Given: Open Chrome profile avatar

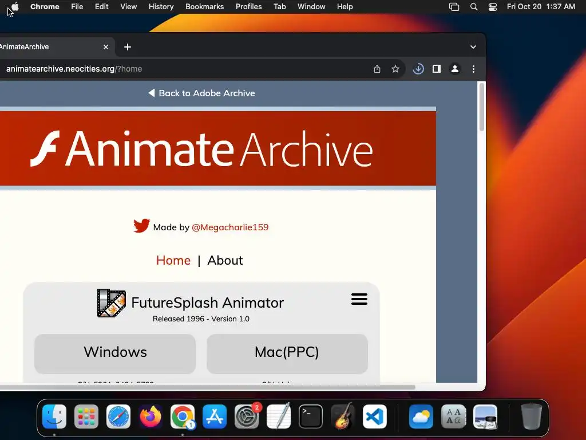Looking at the screenshot, I should click(455, 69).
